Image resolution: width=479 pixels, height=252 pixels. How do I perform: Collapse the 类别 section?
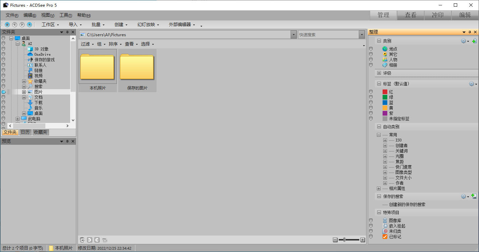pos(379,41)
